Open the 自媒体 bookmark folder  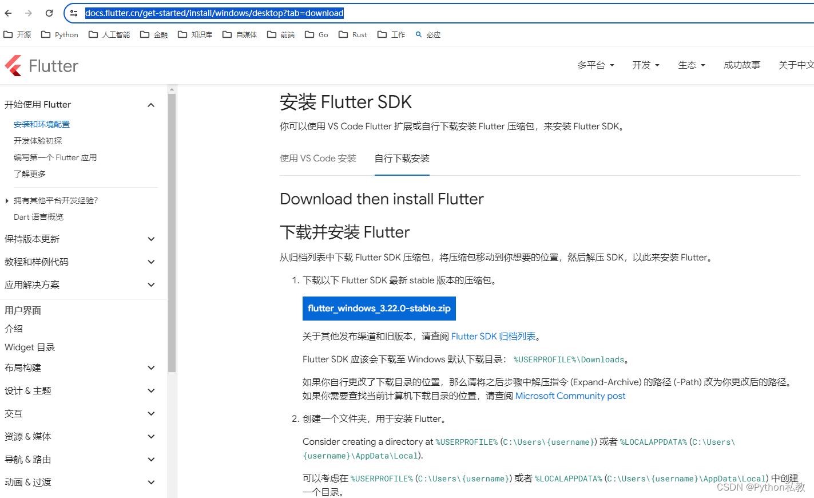click(x=240, y=34)
